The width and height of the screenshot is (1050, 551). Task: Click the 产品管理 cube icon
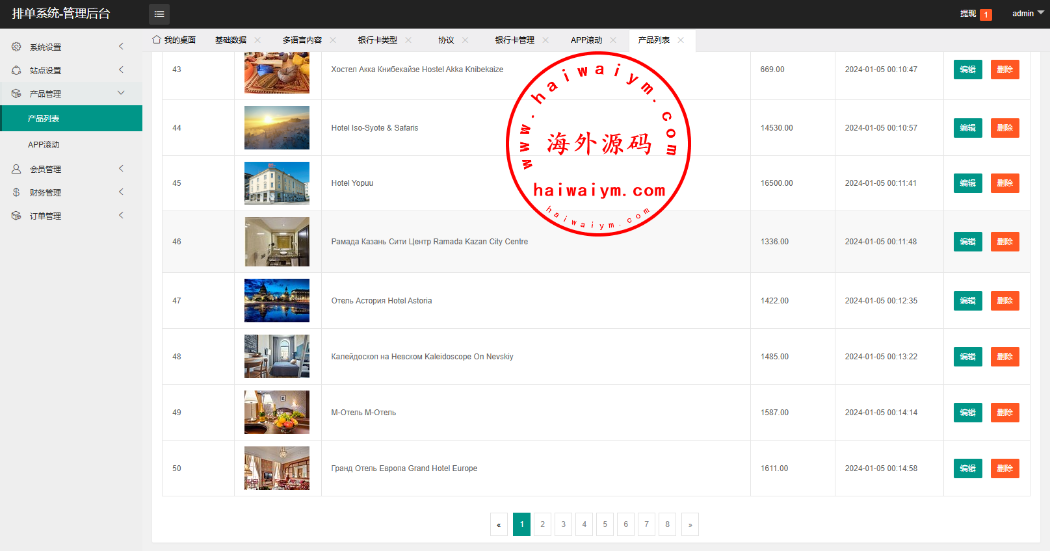click(16, 94)
